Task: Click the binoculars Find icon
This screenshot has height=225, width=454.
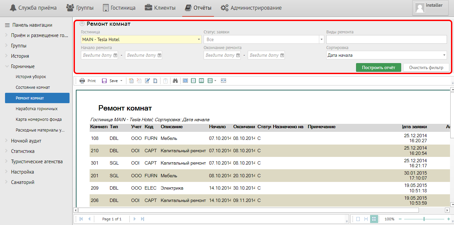Action: pos(175,81)
